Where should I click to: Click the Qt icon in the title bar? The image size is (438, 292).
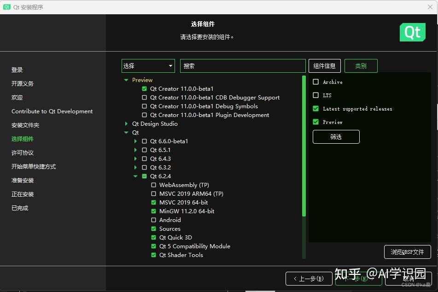6,7
